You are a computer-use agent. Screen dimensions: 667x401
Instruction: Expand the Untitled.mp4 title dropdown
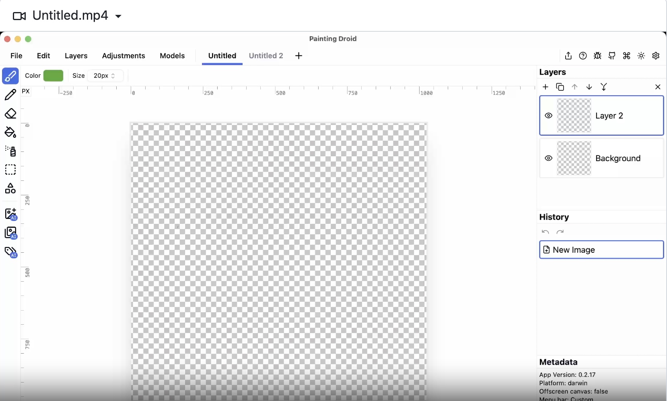[x=118, y=16]
